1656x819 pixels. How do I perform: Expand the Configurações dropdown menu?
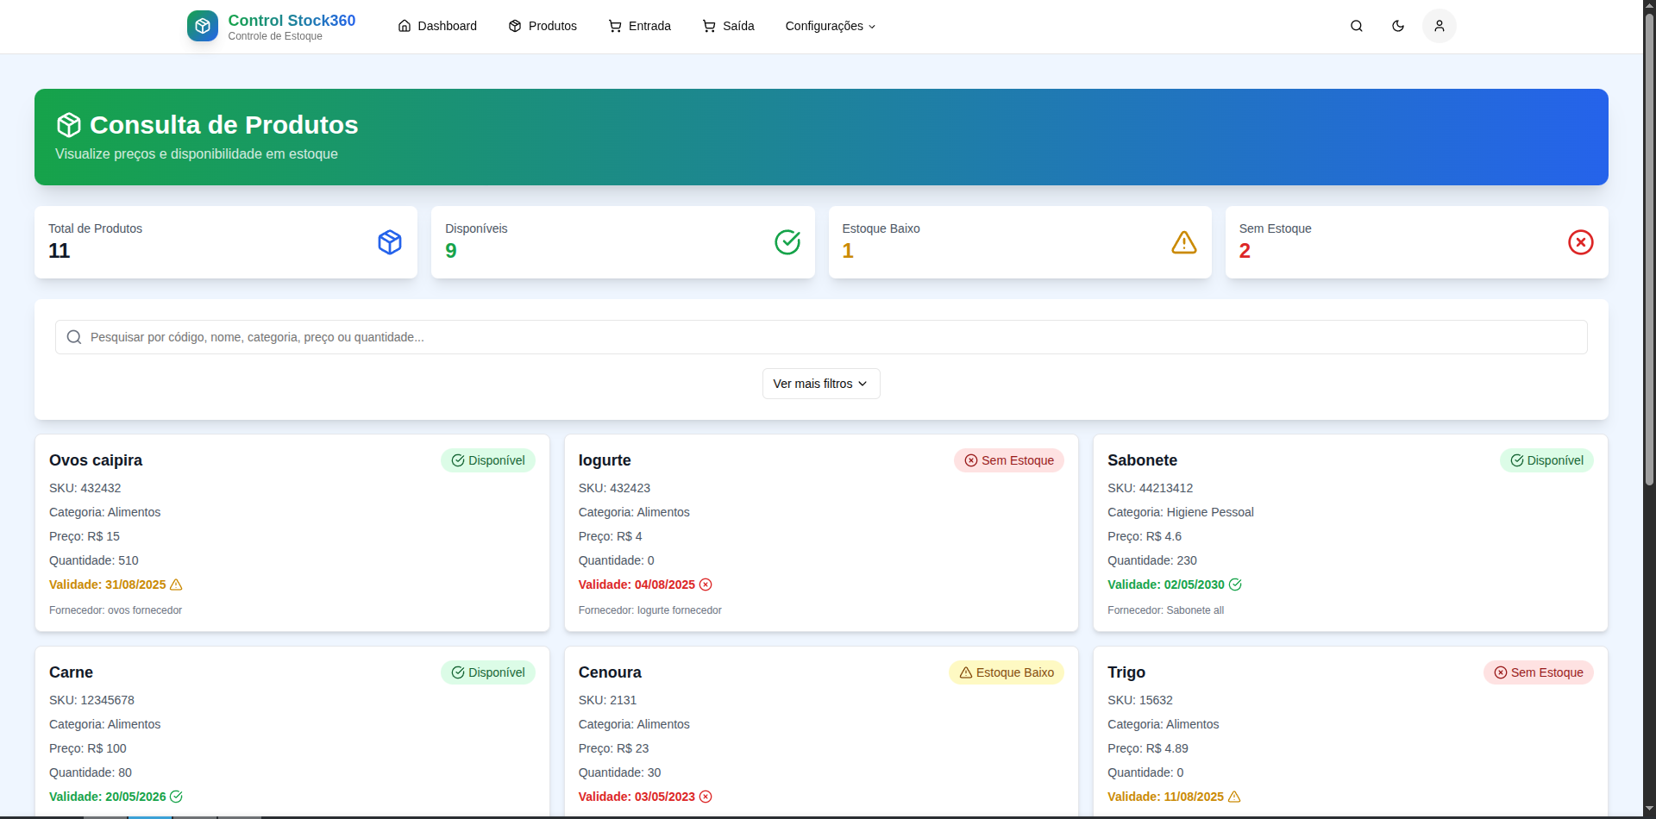tap(830, 26)
